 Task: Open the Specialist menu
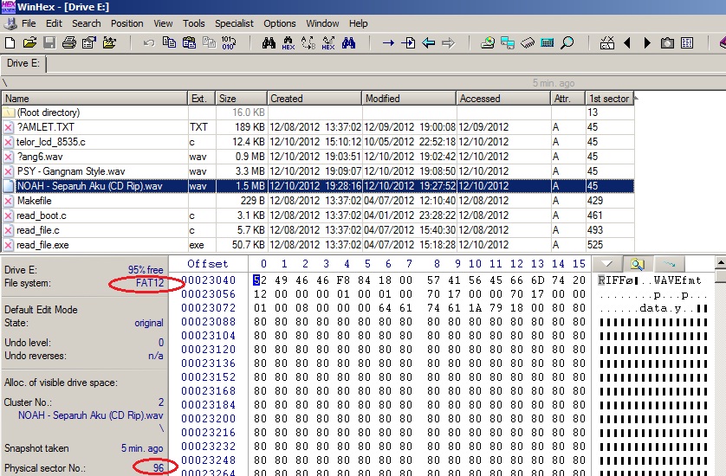pyautogui.click(x=234, y=23)
